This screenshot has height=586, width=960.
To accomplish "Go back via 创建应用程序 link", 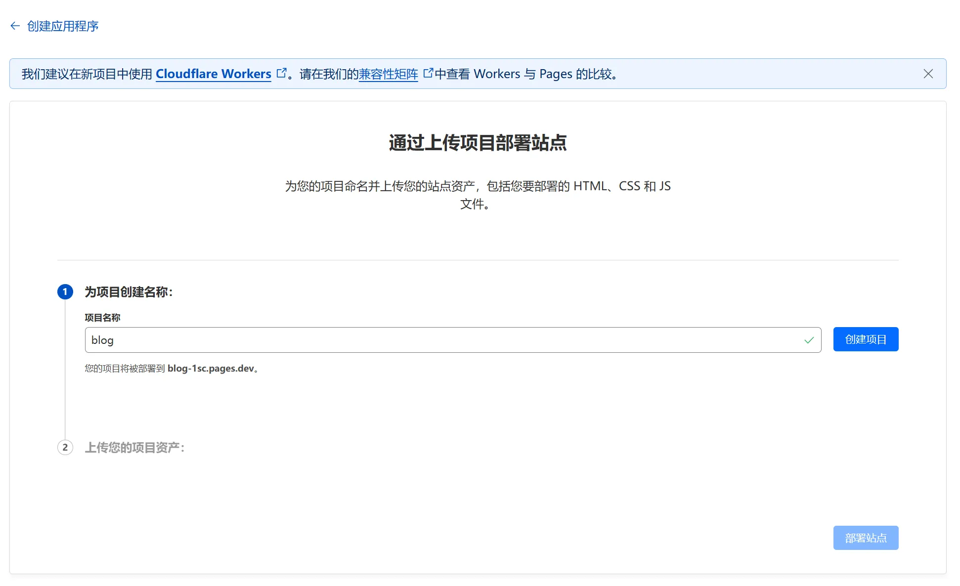I will [63, 26].
